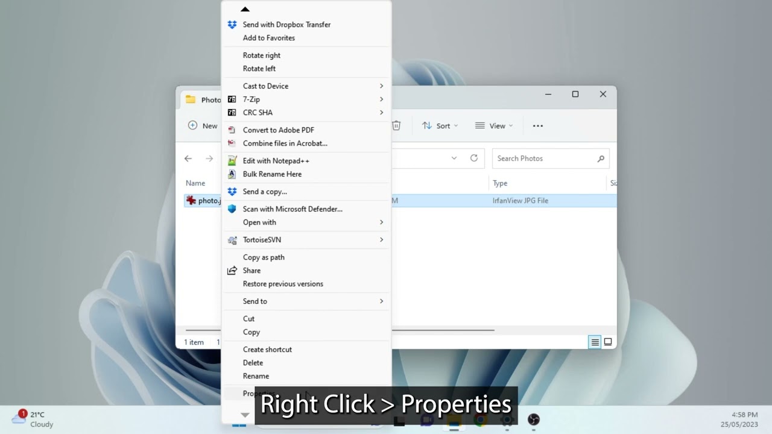Open the See more ellipsis menu

coord(538,126)
